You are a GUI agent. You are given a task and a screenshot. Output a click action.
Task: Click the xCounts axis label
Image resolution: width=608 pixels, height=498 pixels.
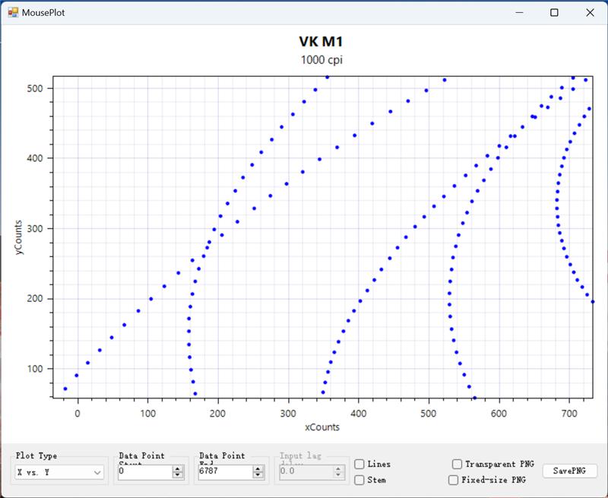point(321,427)
